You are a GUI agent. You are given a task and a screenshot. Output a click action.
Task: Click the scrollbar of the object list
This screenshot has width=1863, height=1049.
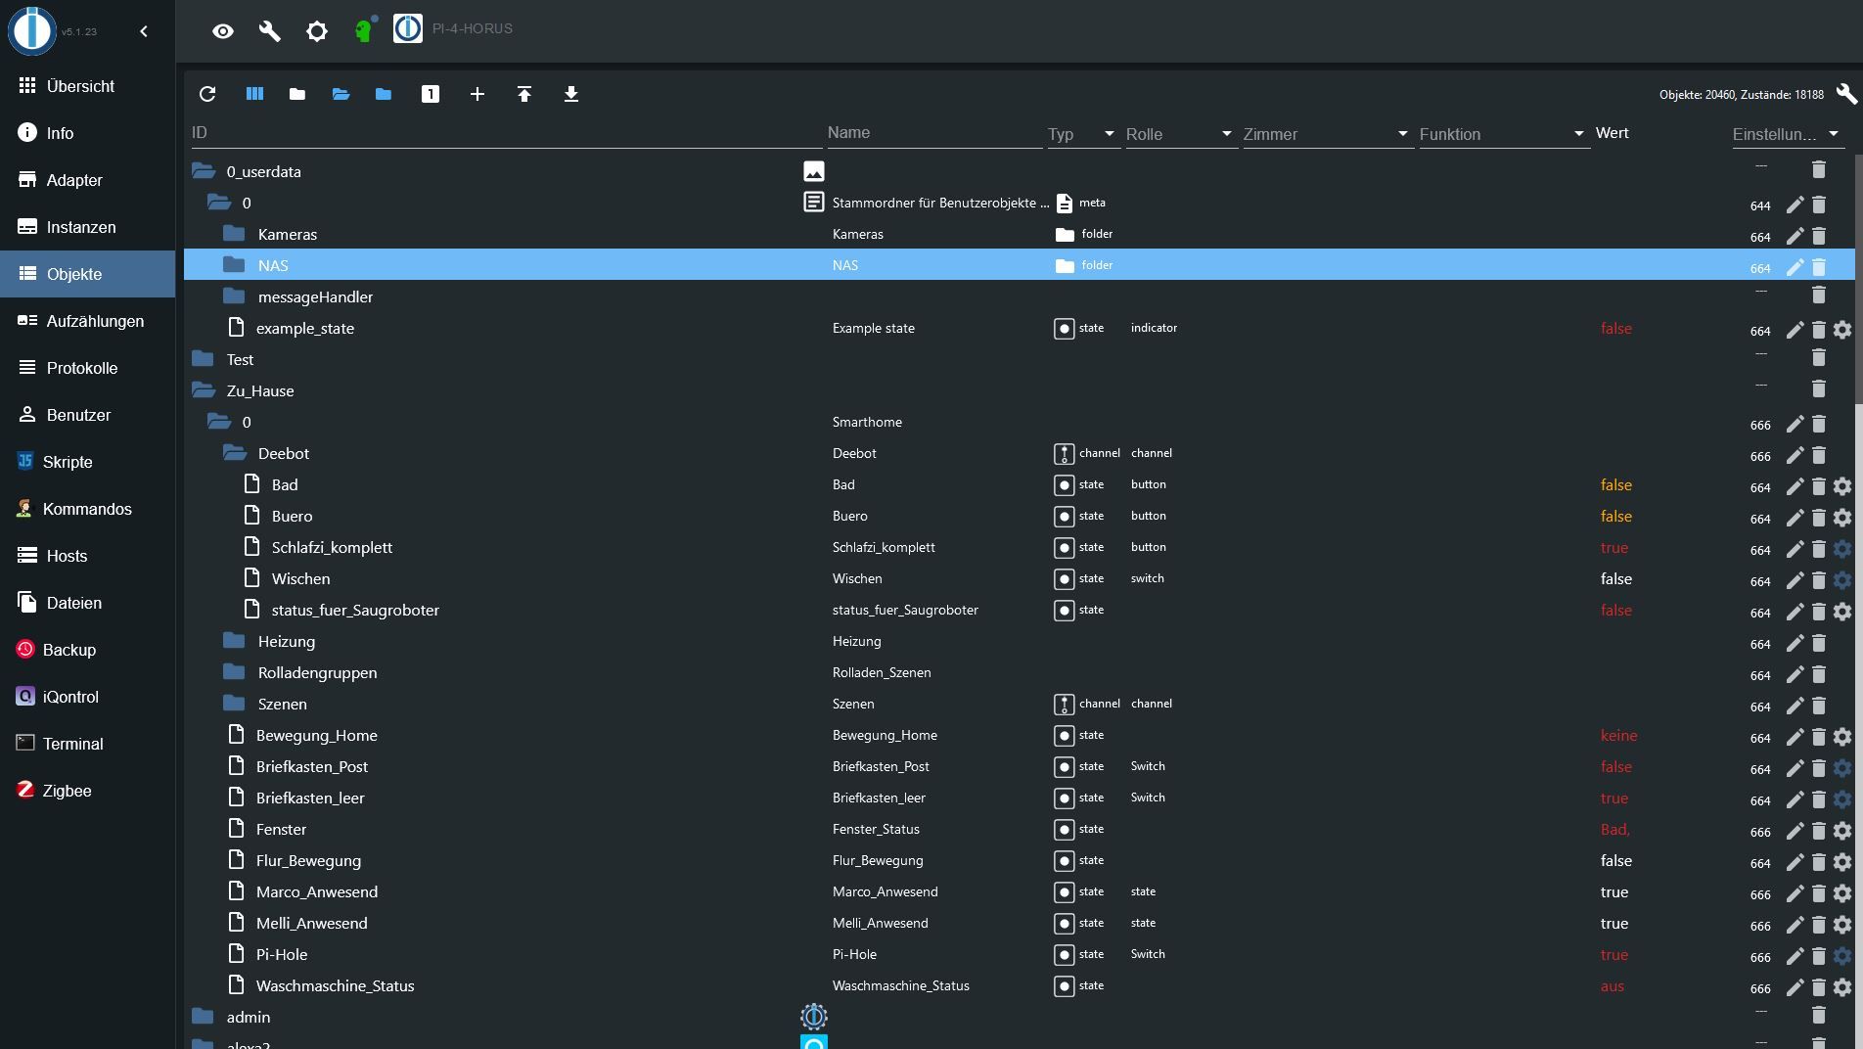pyautogui.click(x=1858, y=279)
